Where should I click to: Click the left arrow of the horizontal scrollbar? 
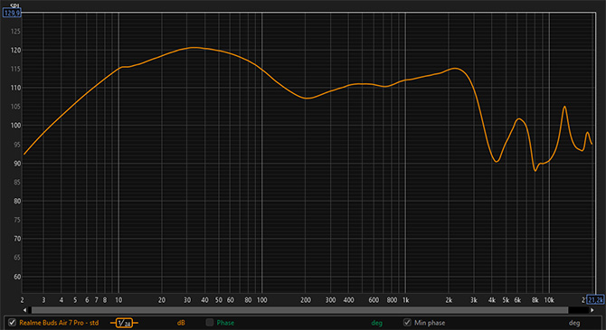(x=24, y=310)
